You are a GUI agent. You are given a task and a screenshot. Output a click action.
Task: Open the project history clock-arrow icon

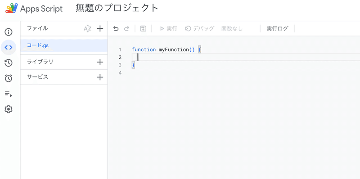9,63
